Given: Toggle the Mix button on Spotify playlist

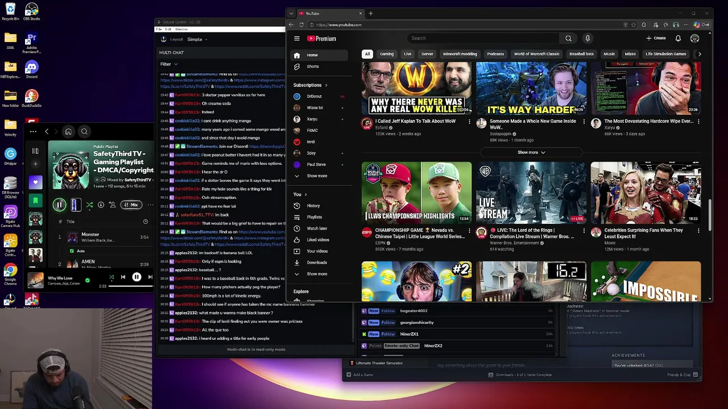Looking at the screenshot, I should coord(131,205).
